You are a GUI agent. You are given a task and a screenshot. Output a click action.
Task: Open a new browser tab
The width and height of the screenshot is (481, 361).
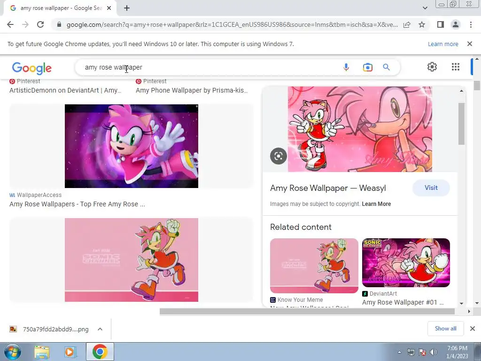pyautogui.click(x=127, y=8)
